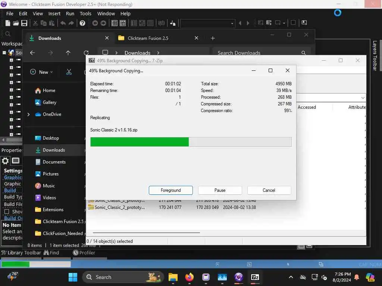Open the window/display tab icon in Properties
382x286 pixels.
pos(16,161)
